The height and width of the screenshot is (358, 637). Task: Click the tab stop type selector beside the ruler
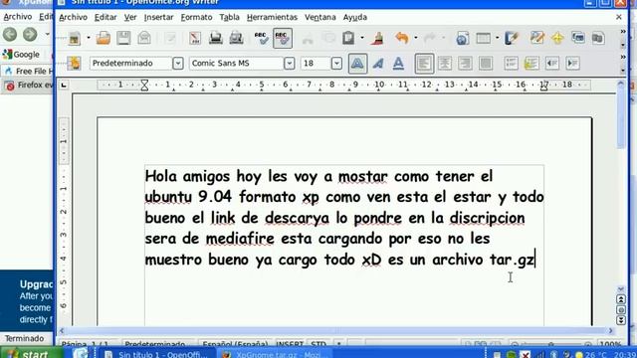(x=64, y=85)
